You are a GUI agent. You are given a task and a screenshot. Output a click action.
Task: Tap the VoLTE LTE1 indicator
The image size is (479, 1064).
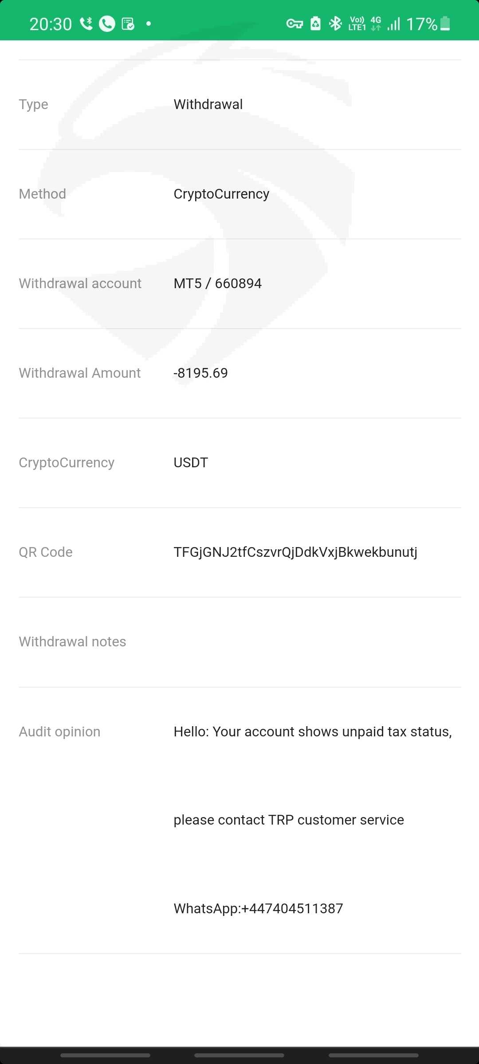tap(357, 23)
